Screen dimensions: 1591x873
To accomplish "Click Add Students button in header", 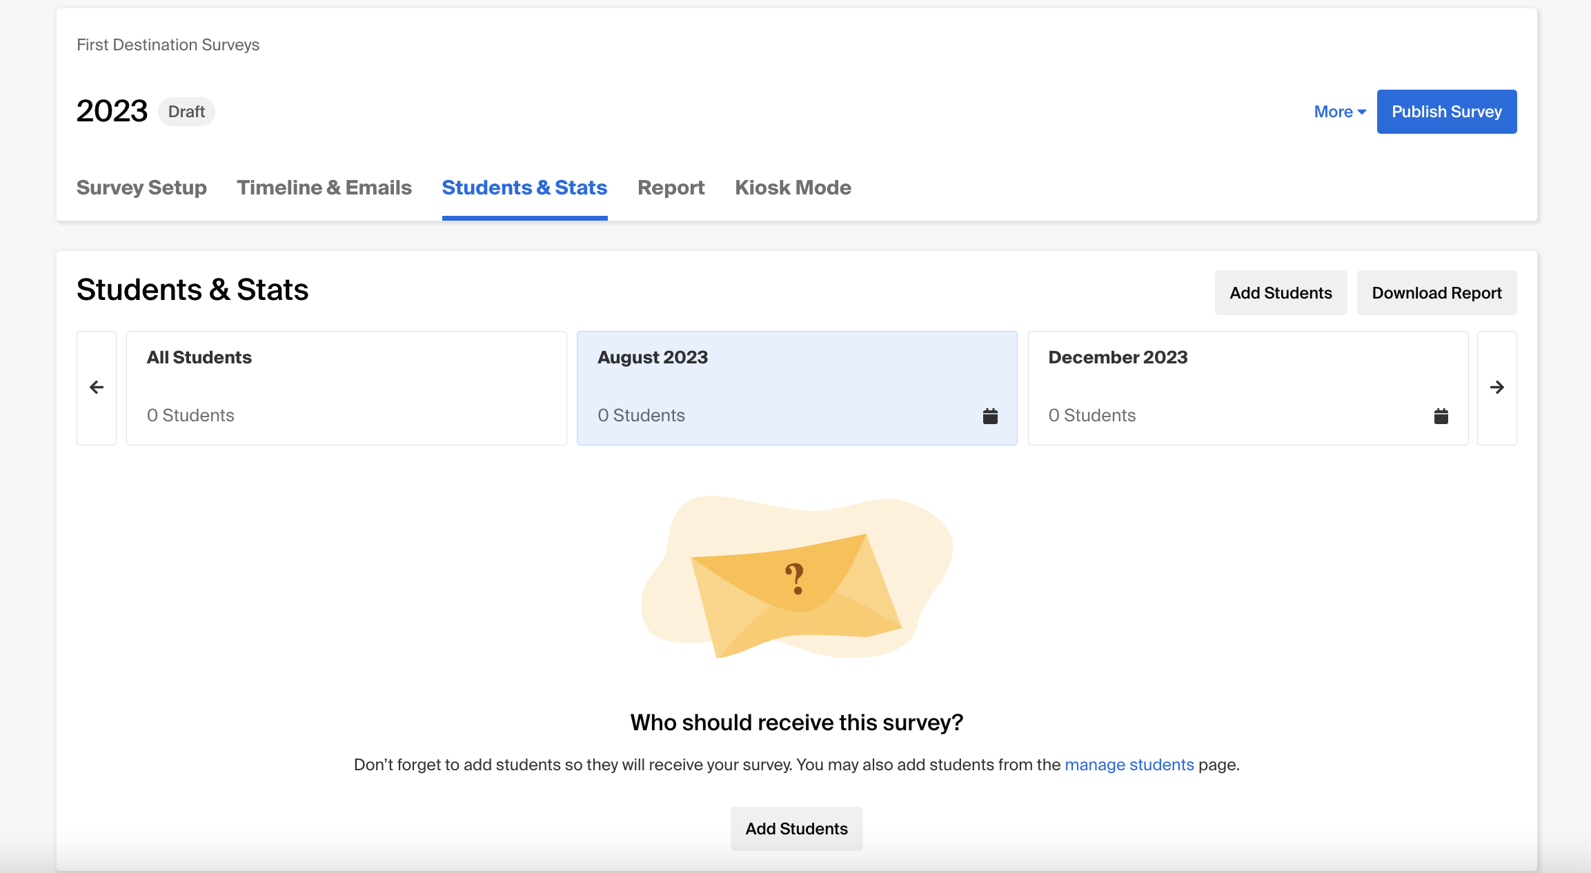I will click(x=1281, y=293).
